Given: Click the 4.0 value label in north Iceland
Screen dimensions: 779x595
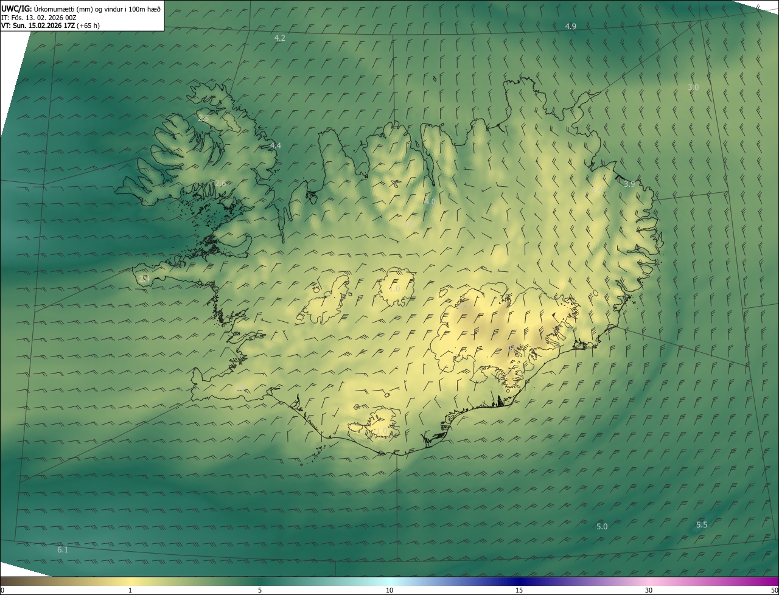Looking at the screenshot, I should [430, 201].
